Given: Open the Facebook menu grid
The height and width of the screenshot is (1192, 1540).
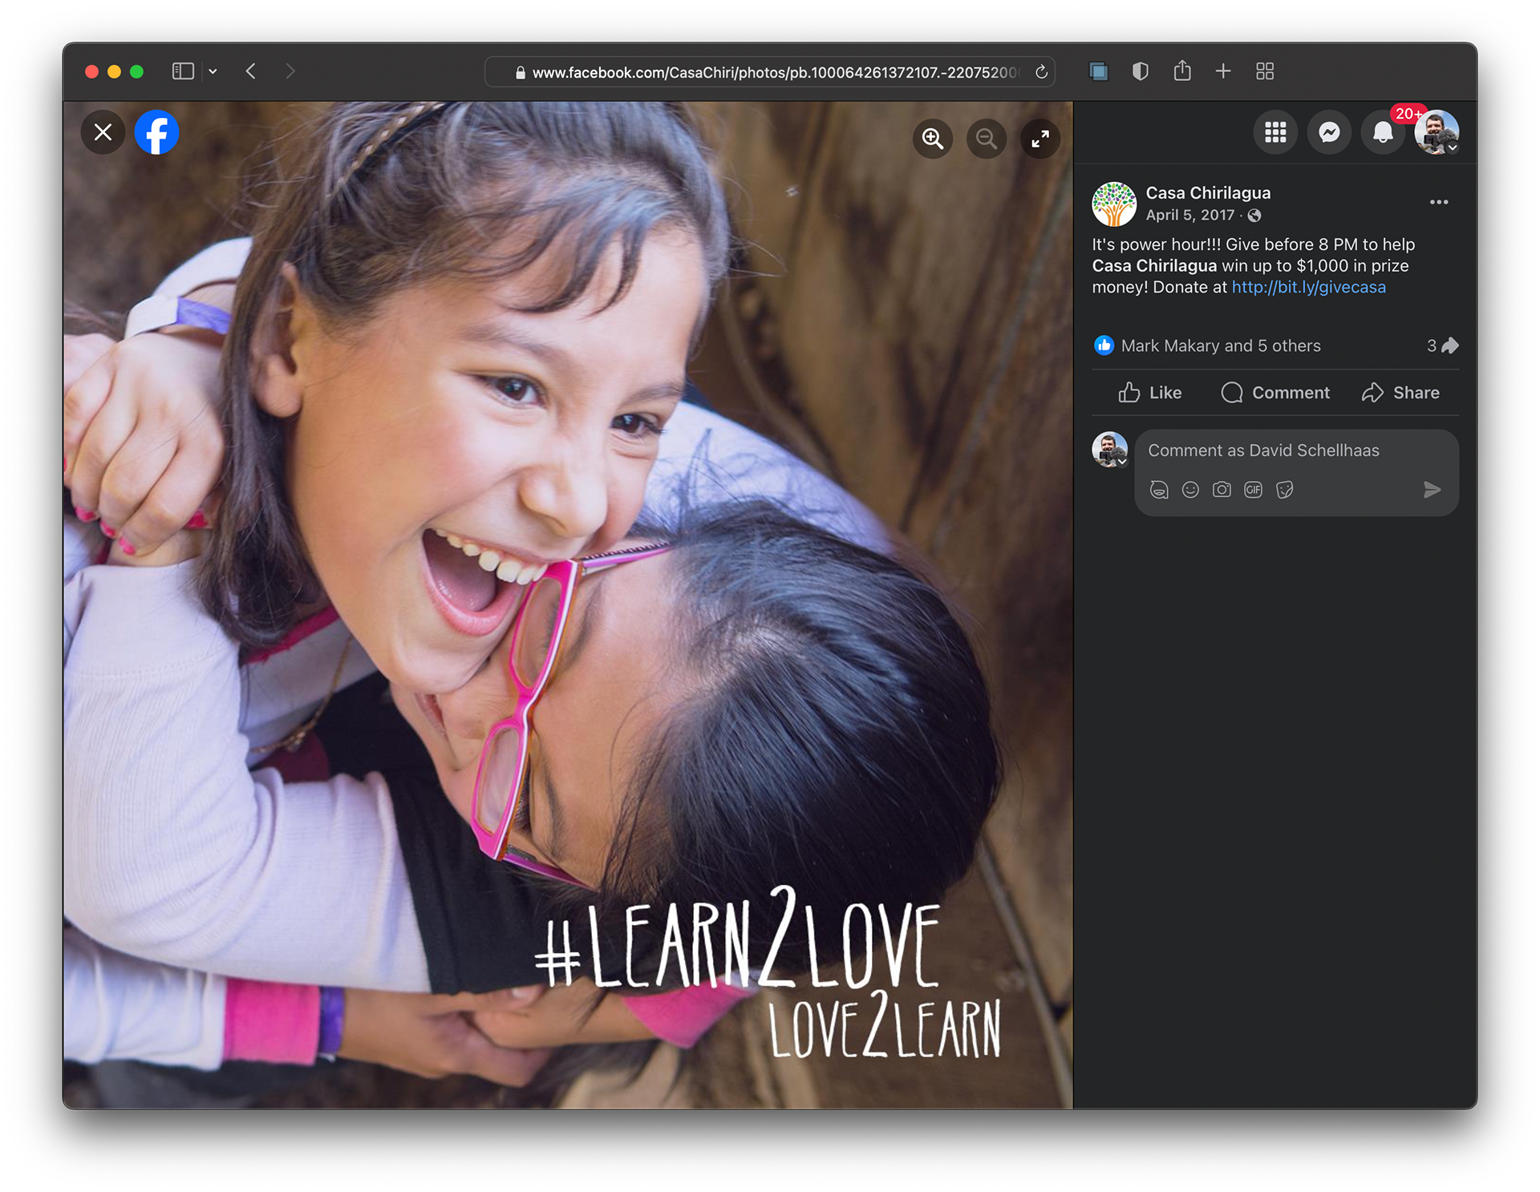Looking at the screenshot, I should point(1275,132).
